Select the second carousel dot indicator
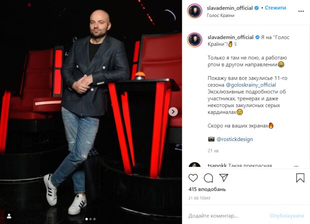 [90, 219]
